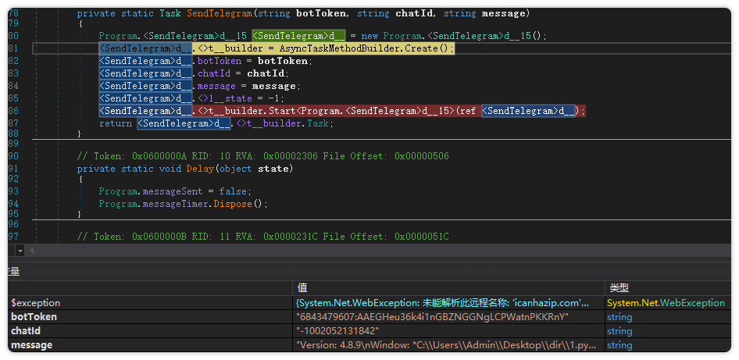Click the Delay method name in code
This screenshot has height=360, width=739.
[x=198, y=169]
